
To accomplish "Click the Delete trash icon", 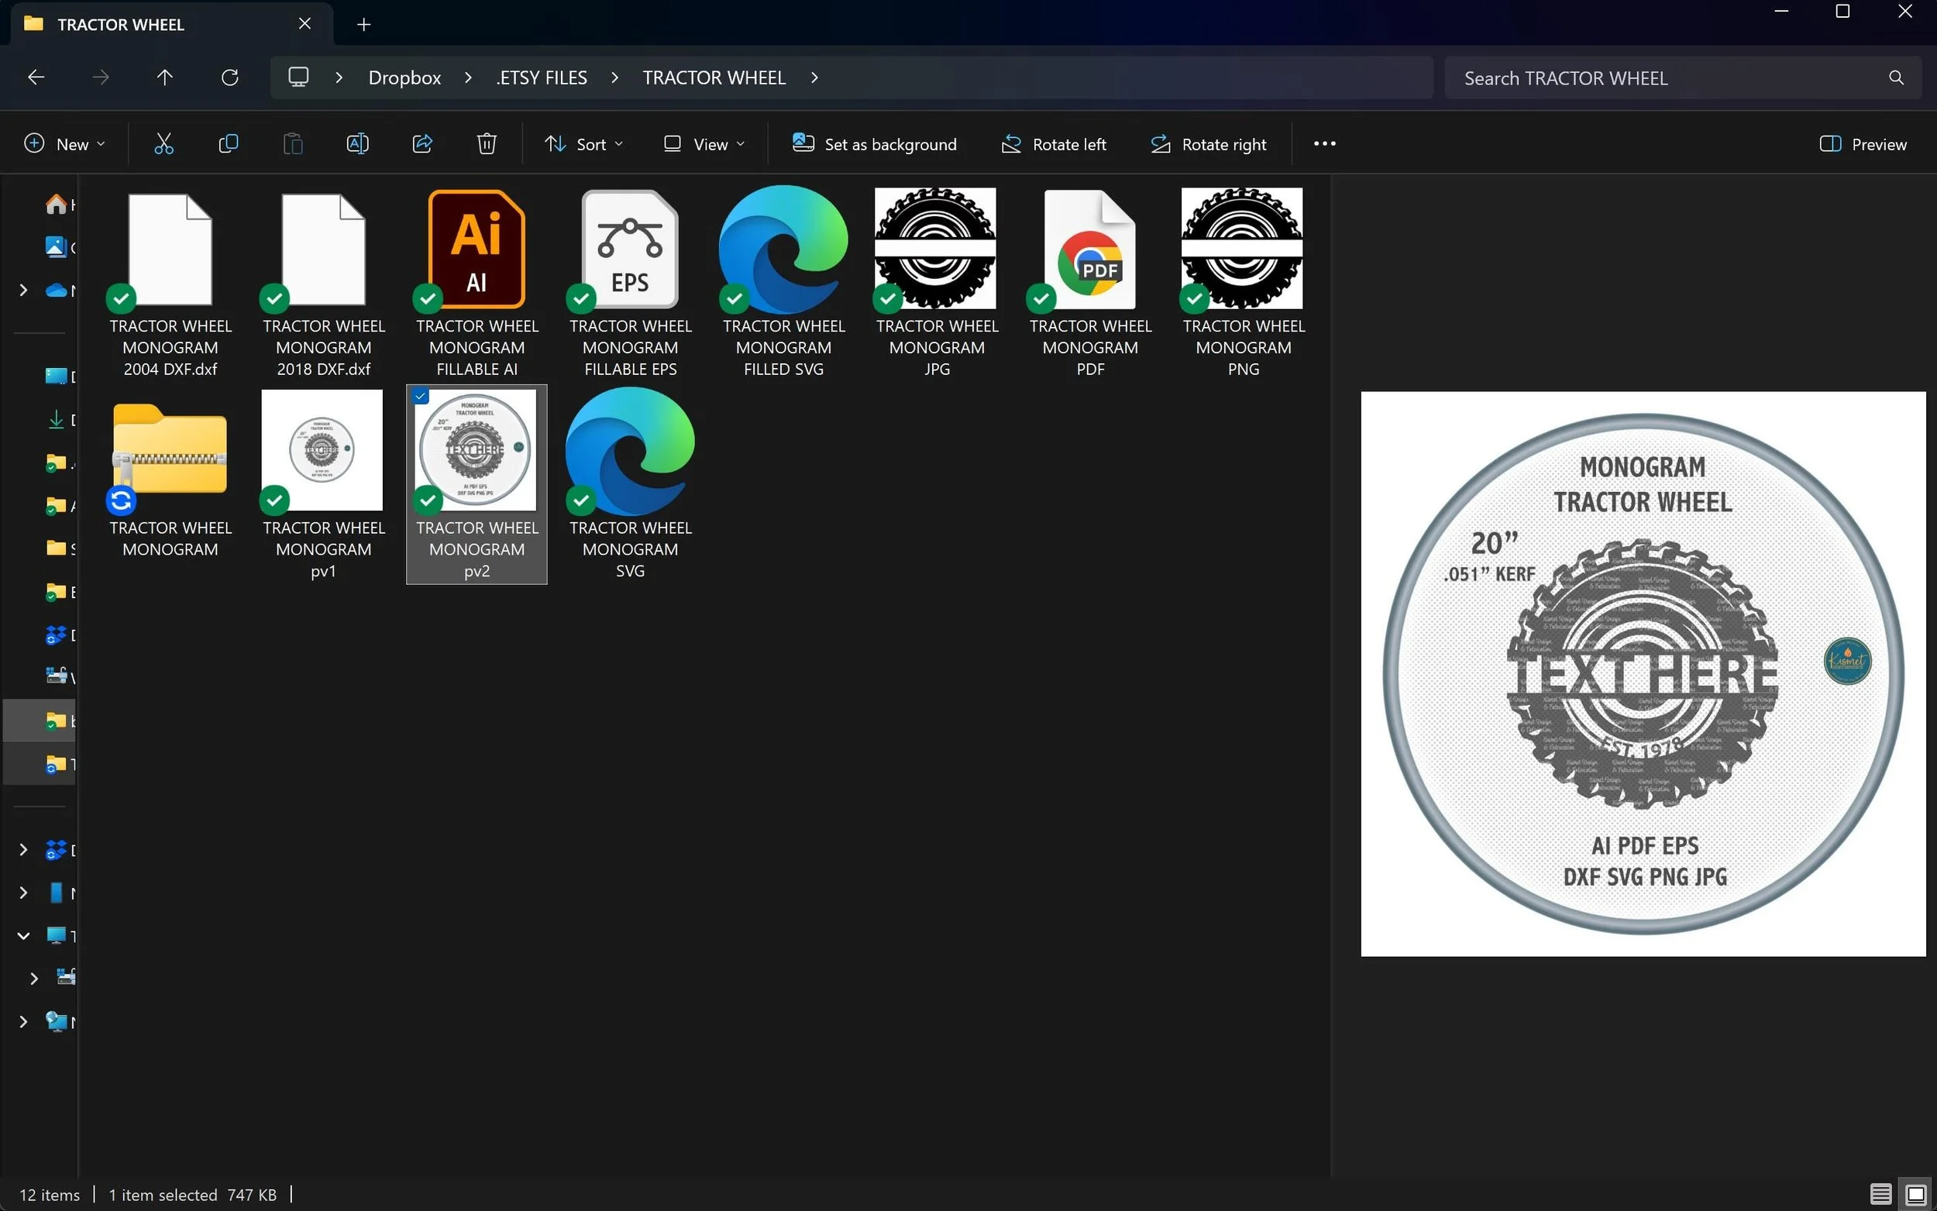I will pos(487,144).
